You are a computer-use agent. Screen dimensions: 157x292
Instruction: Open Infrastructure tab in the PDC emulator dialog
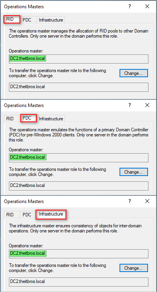click(51, 119)
